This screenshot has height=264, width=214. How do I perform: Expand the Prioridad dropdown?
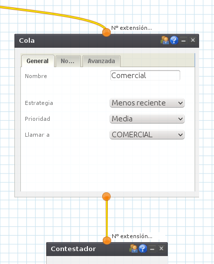(x=147, y=119)
